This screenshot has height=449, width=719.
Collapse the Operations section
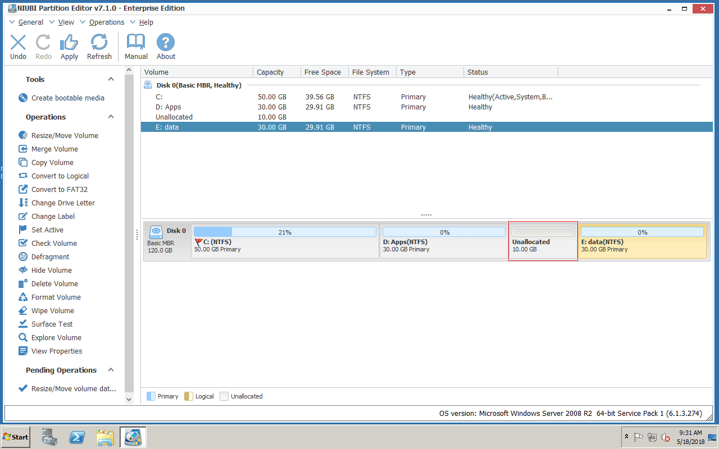111,117
